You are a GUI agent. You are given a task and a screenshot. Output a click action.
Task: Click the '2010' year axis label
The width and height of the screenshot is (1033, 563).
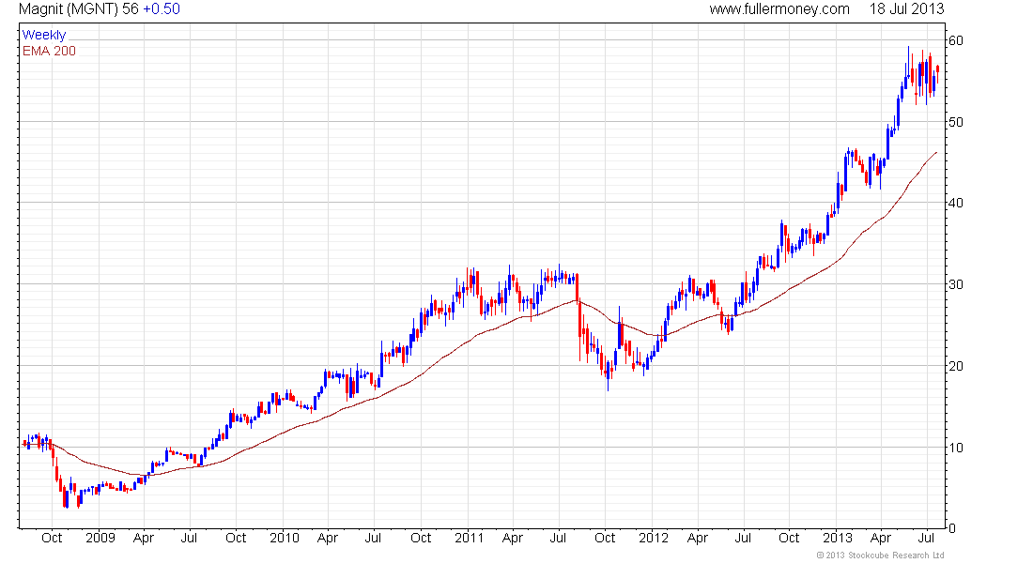click(x=285, y=538)
